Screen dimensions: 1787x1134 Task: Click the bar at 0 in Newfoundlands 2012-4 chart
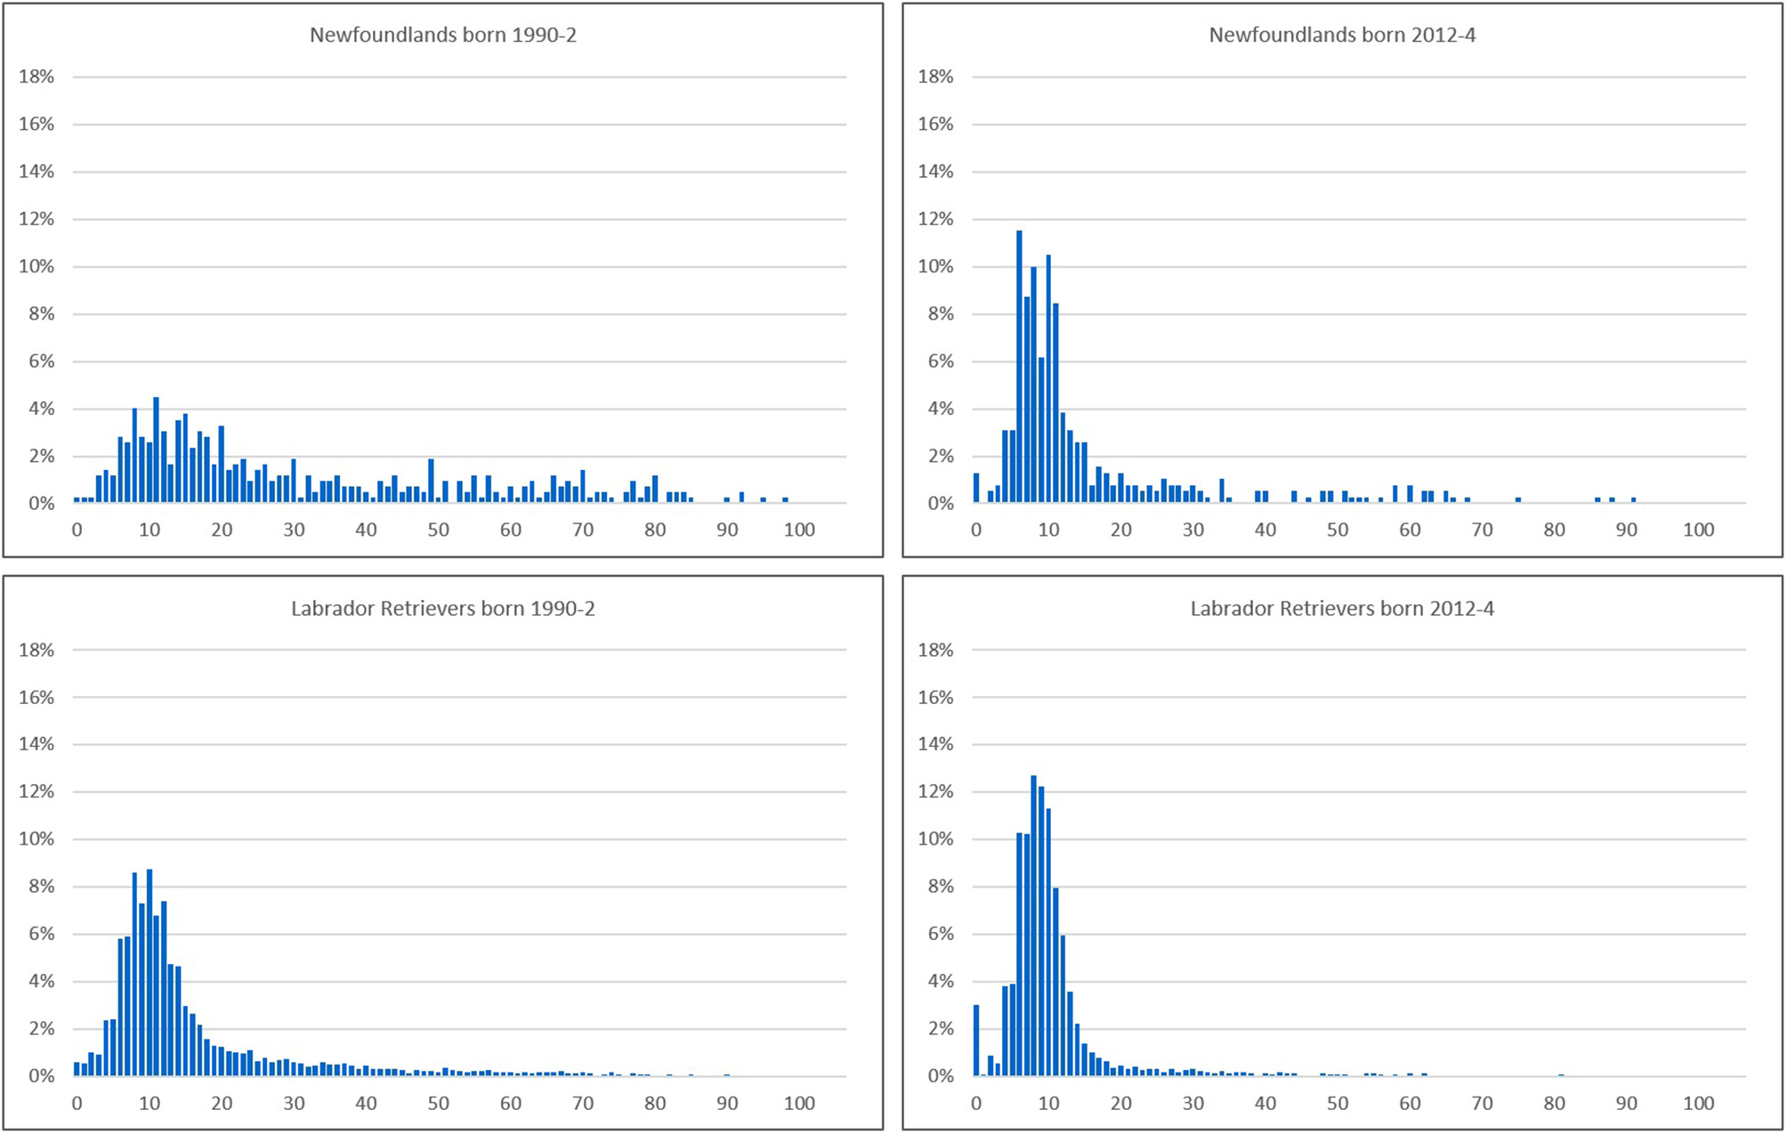tap(976, 488)
